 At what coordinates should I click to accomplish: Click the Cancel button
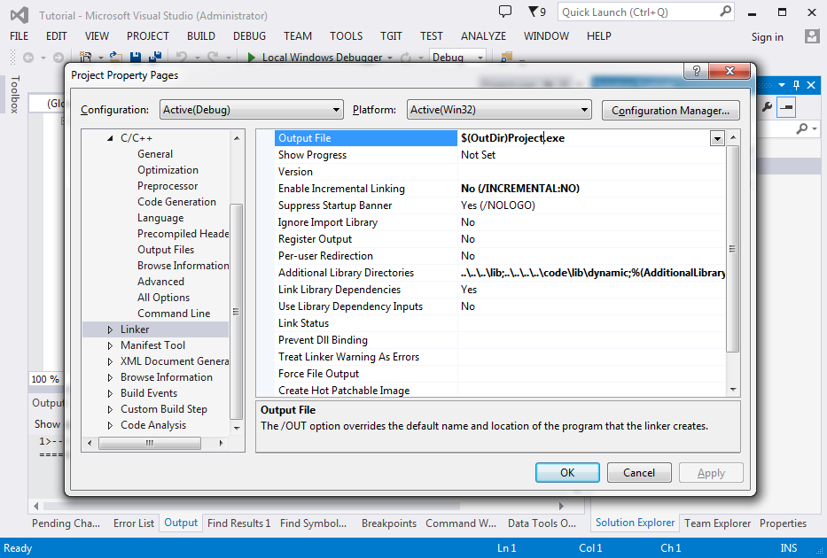pyautogui.click(x=639, y=473)
